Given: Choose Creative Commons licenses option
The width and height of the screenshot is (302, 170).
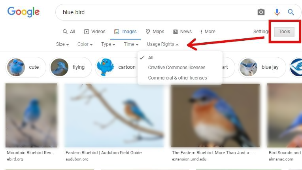Looking at the screenshot, I should click(177, 68).
